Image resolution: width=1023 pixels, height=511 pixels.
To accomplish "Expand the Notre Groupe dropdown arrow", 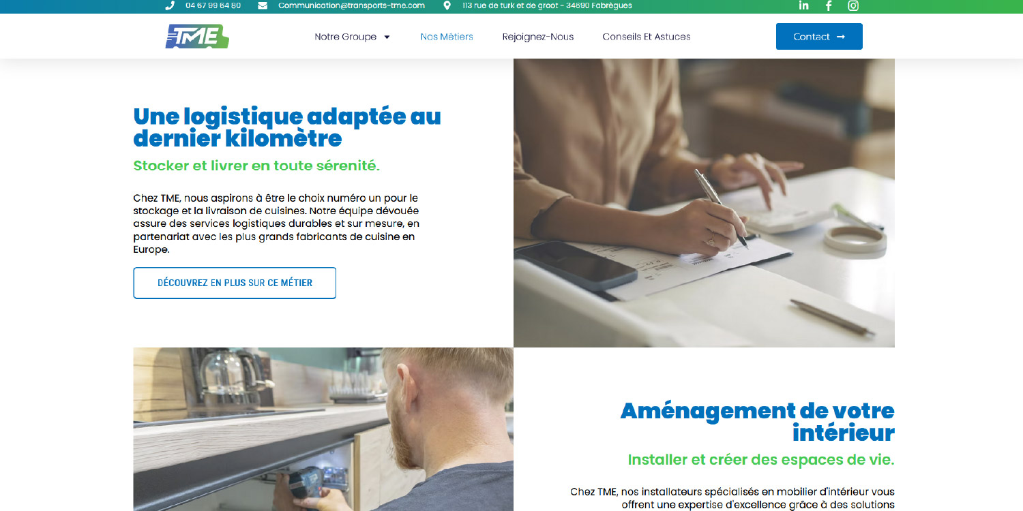I will point(387,37).
